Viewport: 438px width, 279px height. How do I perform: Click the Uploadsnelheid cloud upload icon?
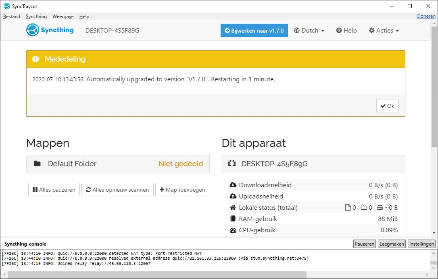(233, 196)
